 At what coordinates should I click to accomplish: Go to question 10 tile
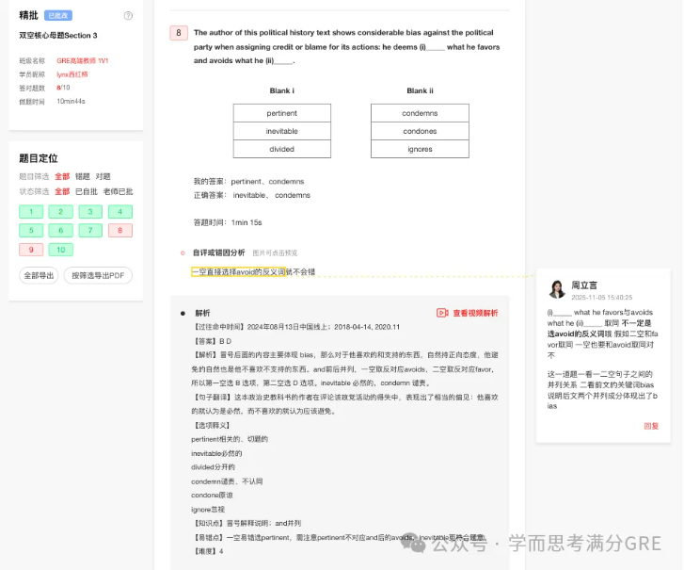(61, 250)
